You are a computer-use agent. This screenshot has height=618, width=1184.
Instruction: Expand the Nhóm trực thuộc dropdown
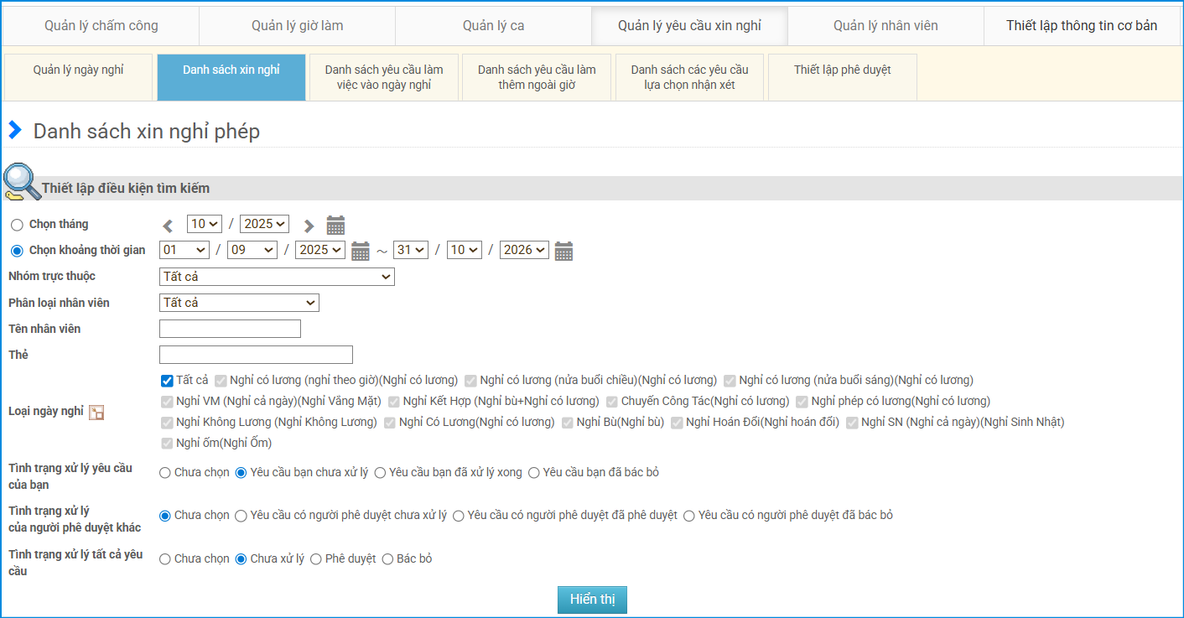(x=277, y=277)
